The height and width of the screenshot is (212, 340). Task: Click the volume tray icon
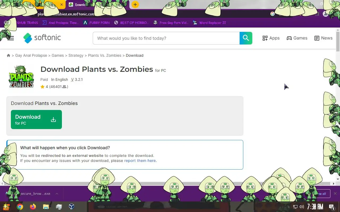pos(301,207)
